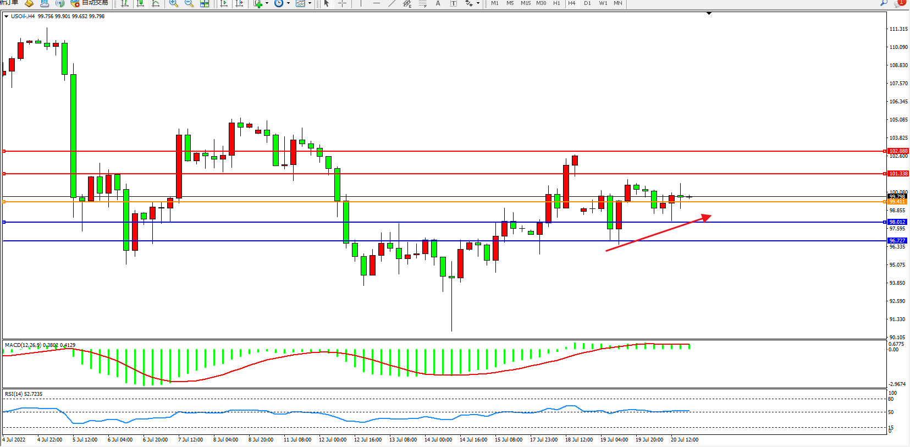
Task: Open the Templates dropdown arrow
Action: coord(310,3)
